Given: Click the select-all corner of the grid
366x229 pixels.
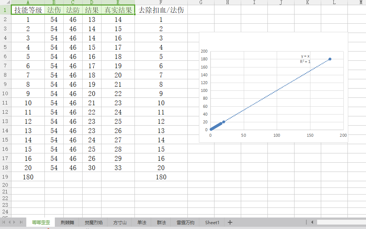Looking at the screenshot, I should 5,2.
